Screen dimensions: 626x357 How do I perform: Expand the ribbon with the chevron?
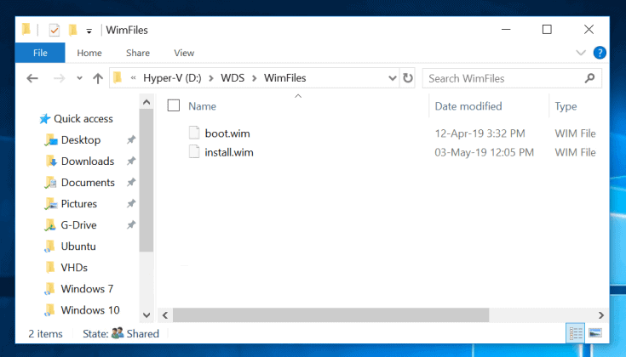582,53
